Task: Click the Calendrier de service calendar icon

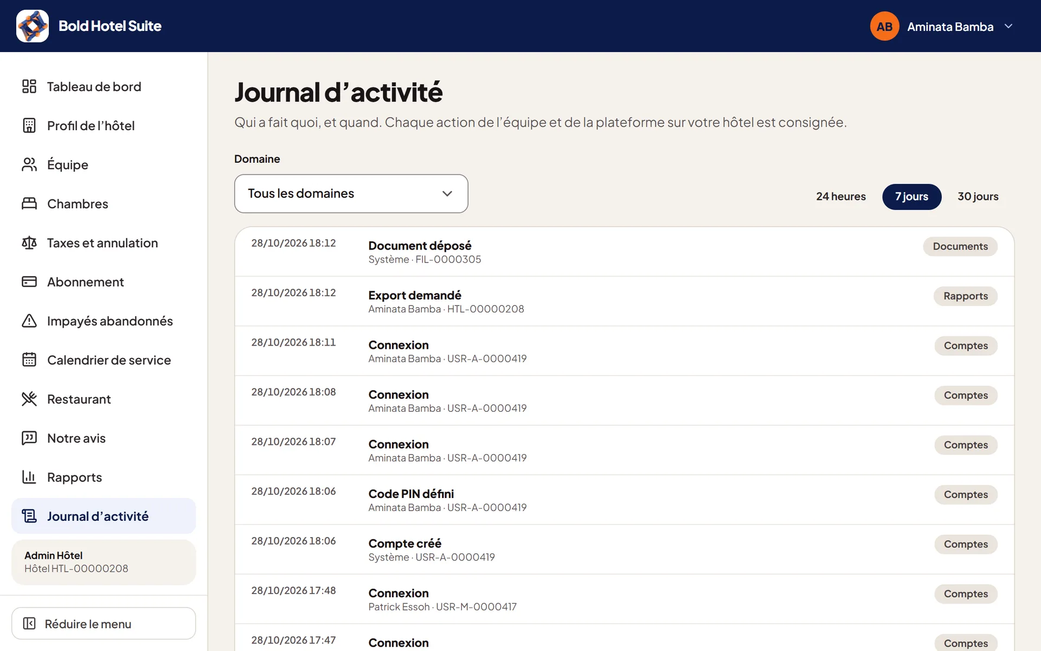Action: pyautogui.click(x=29, y=360)
